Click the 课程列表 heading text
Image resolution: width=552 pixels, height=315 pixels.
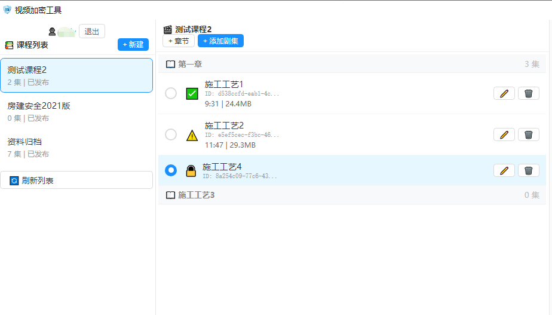32,45
